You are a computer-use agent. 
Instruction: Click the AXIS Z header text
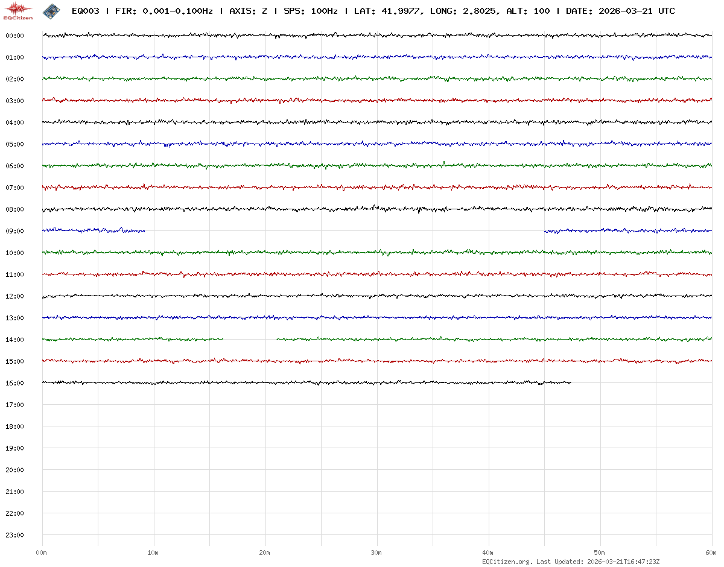click(x=249, y=11)
